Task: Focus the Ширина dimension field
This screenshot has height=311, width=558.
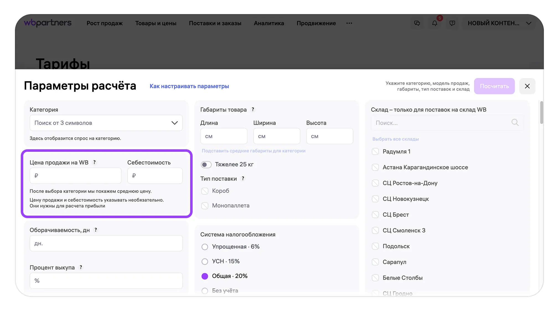Action: [x=277, y=136]
